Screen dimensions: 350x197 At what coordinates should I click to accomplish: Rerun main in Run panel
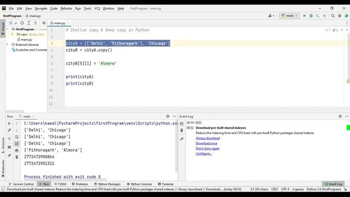tap(9, 124)
